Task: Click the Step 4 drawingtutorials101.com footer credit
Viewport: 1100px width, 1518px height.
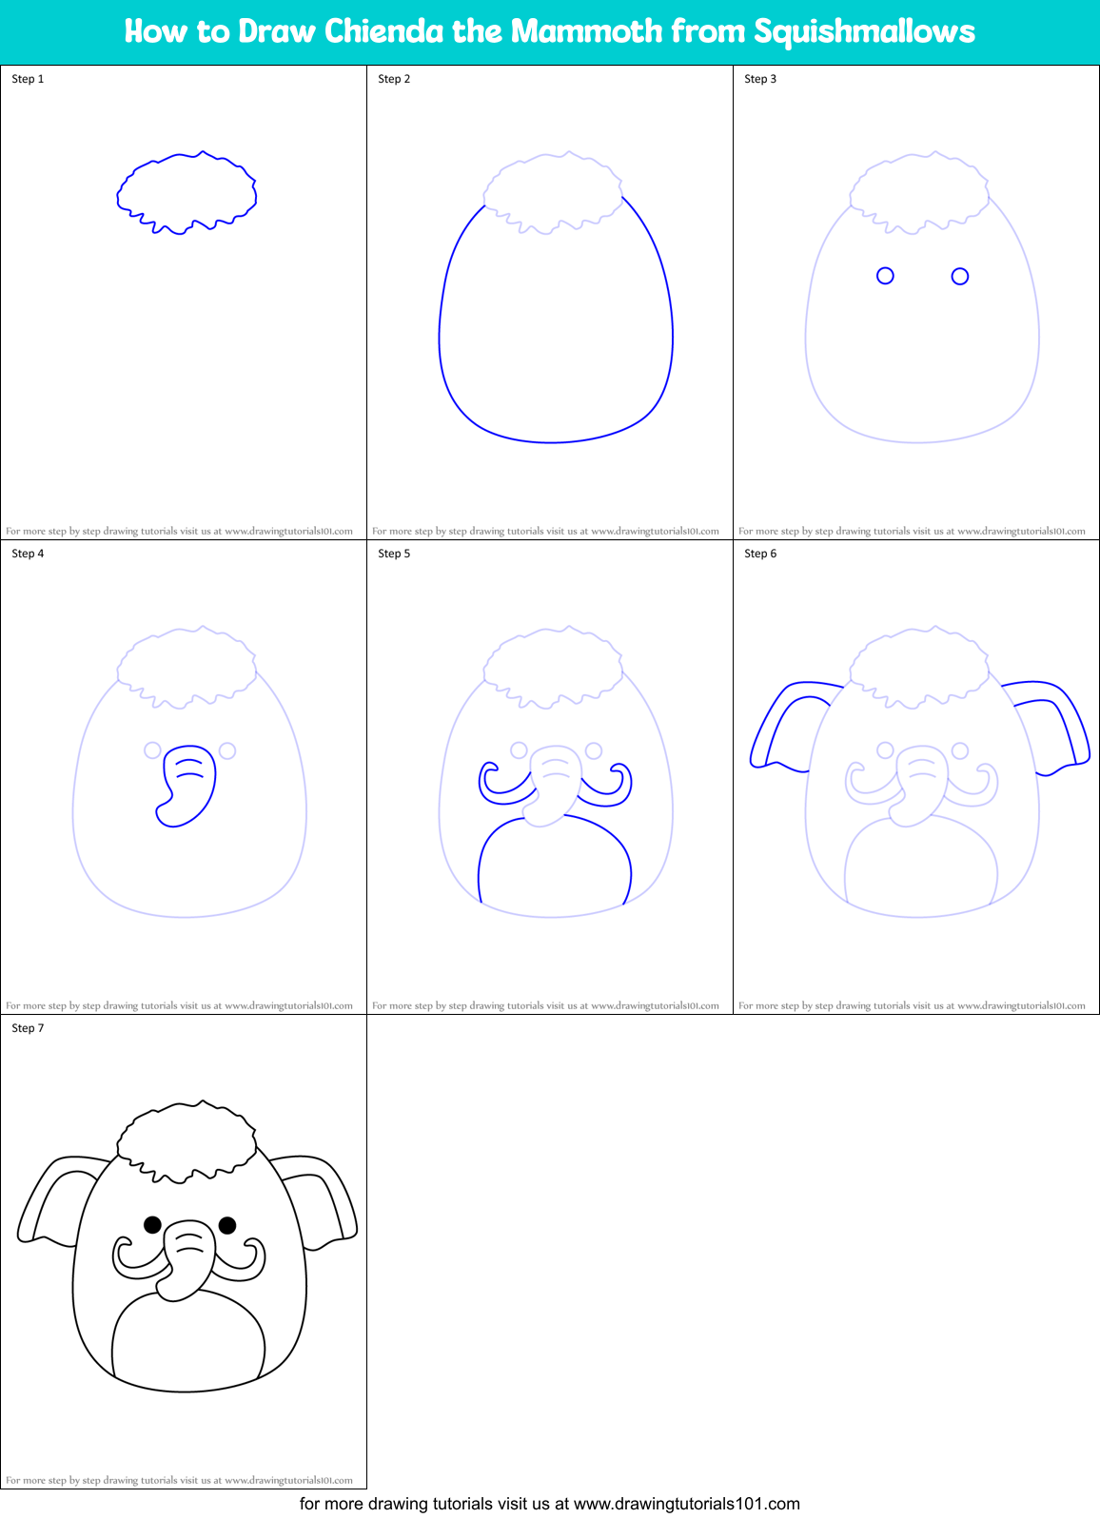Action: tap(179, 1005)
